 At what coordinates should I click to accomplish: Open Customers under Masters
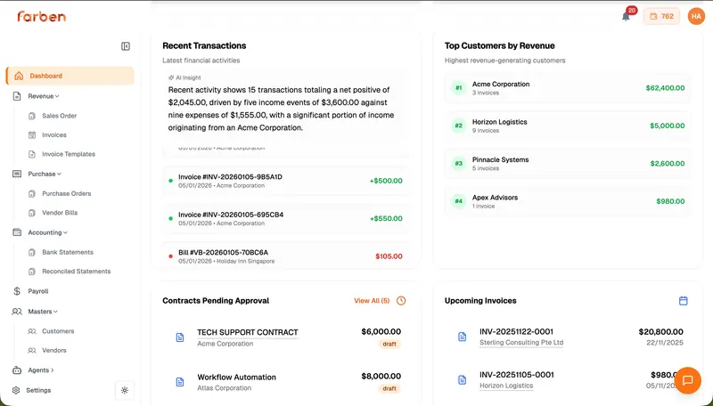[58, 331]
